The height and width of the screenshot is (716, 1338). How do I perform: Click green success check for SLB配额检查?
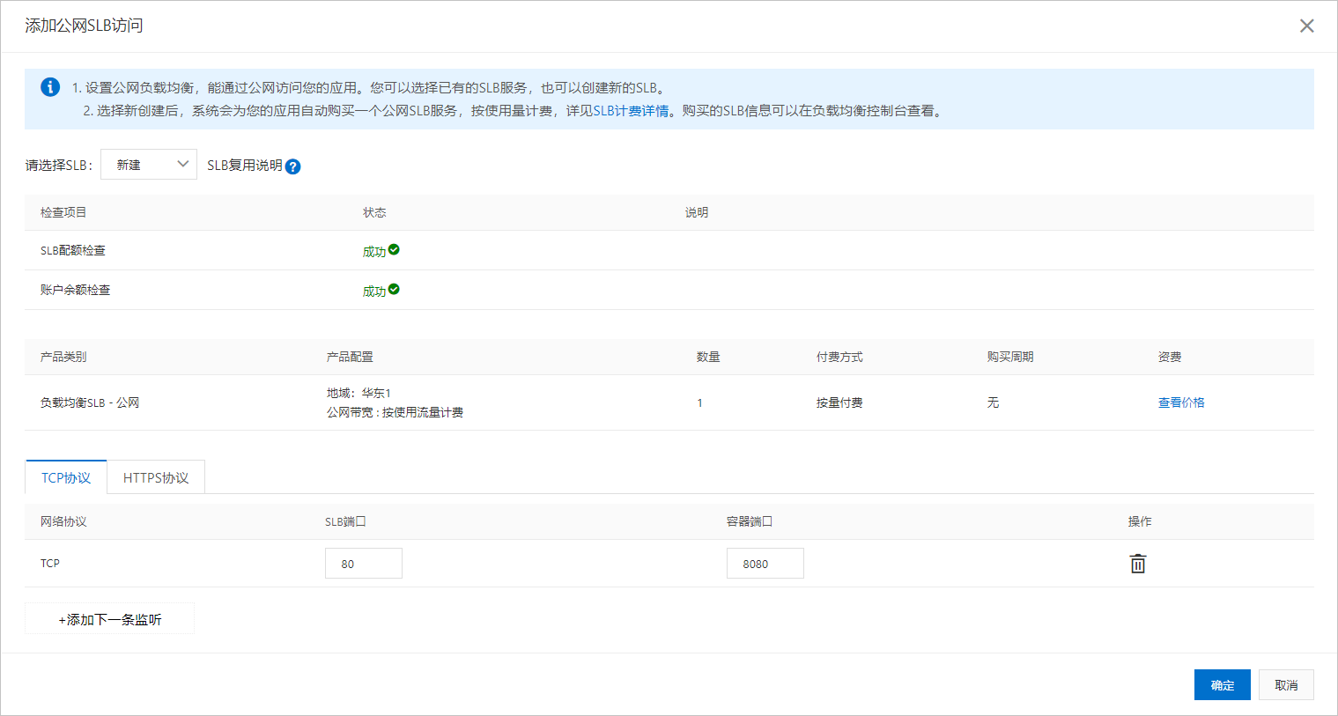tap(394, 249)
